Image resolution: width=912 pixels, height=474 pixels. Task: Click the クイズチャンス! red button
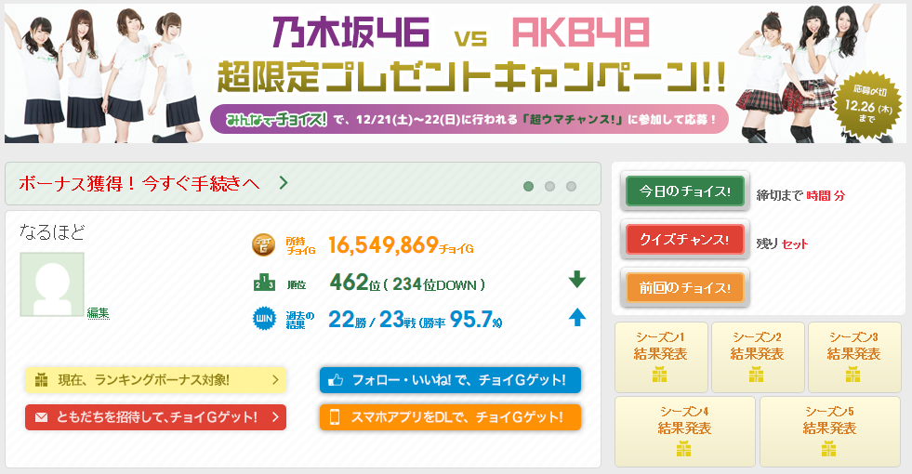(684, 240)
